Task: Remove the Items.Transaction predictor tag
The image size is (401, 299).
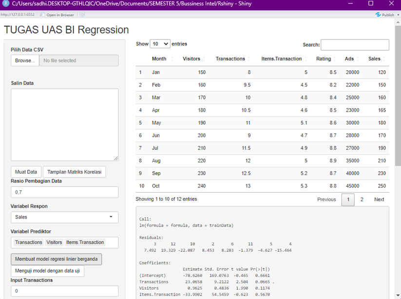Action: [85, 242]
